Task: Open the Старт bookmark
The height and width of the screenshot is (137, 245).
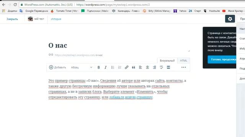Action: [x=195, y=11]
